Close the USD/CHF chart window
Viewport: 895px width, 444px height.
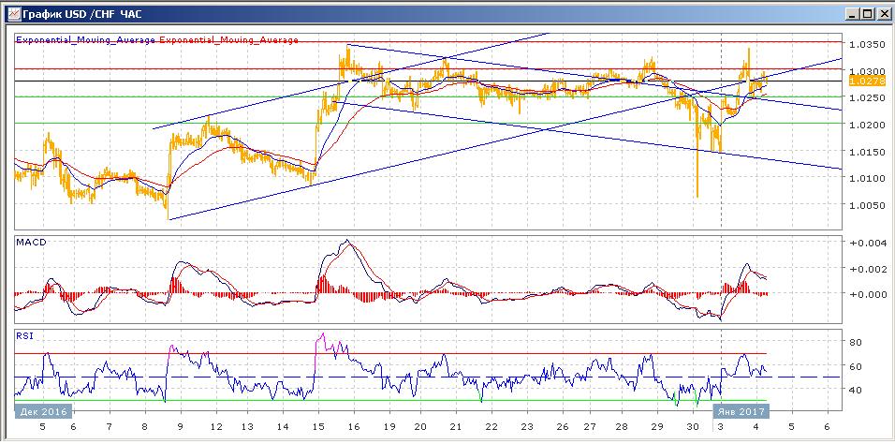click(x=882, y=13)
